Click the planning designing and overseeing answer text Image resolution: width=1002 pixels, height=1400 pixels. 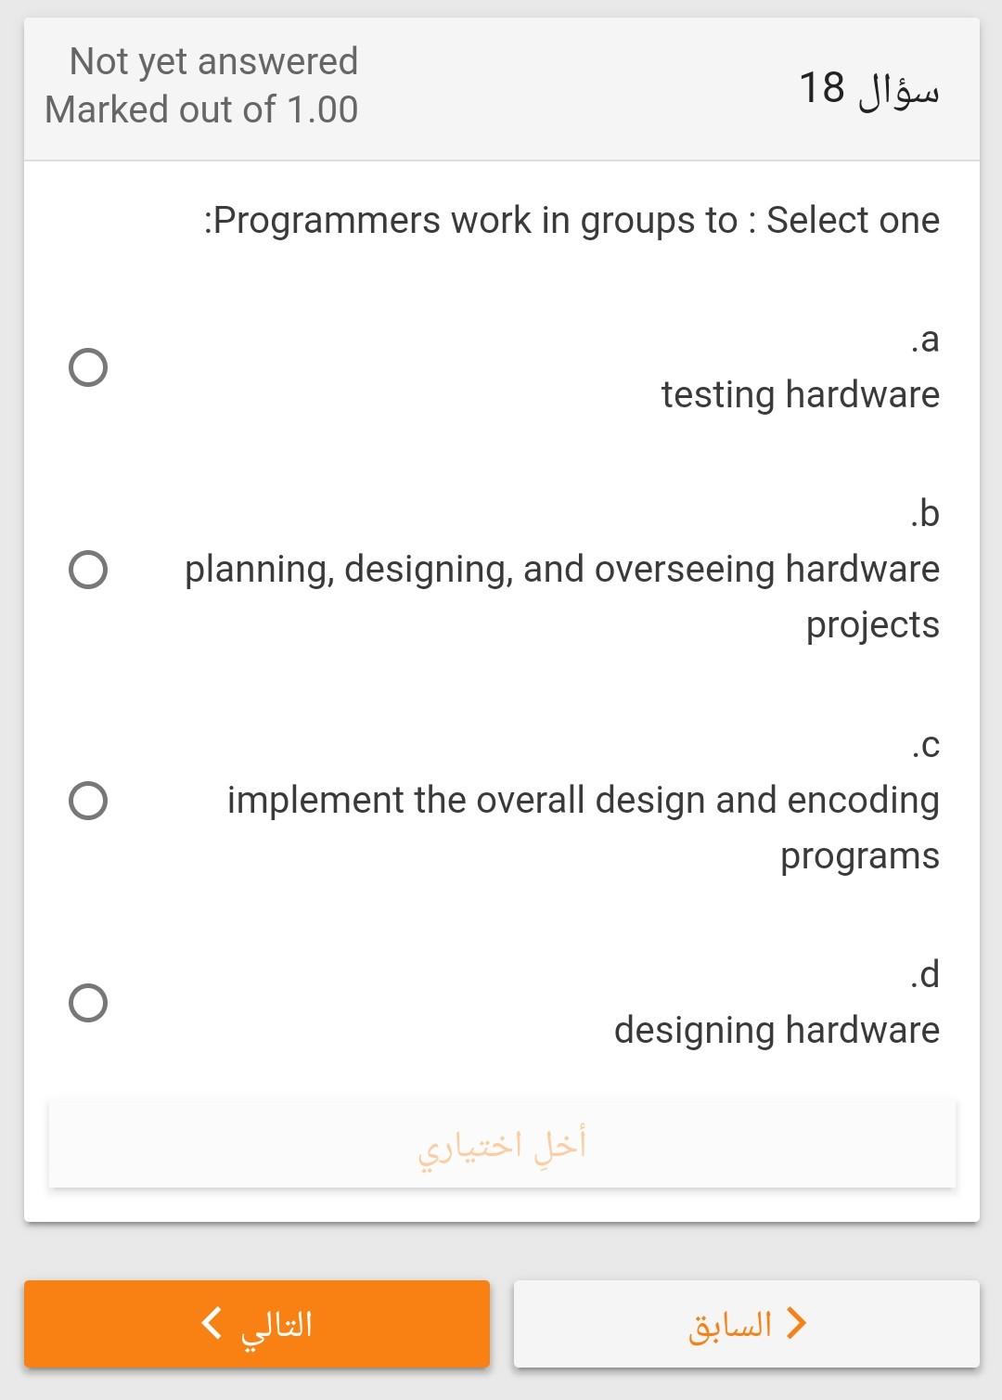(560, 569)
